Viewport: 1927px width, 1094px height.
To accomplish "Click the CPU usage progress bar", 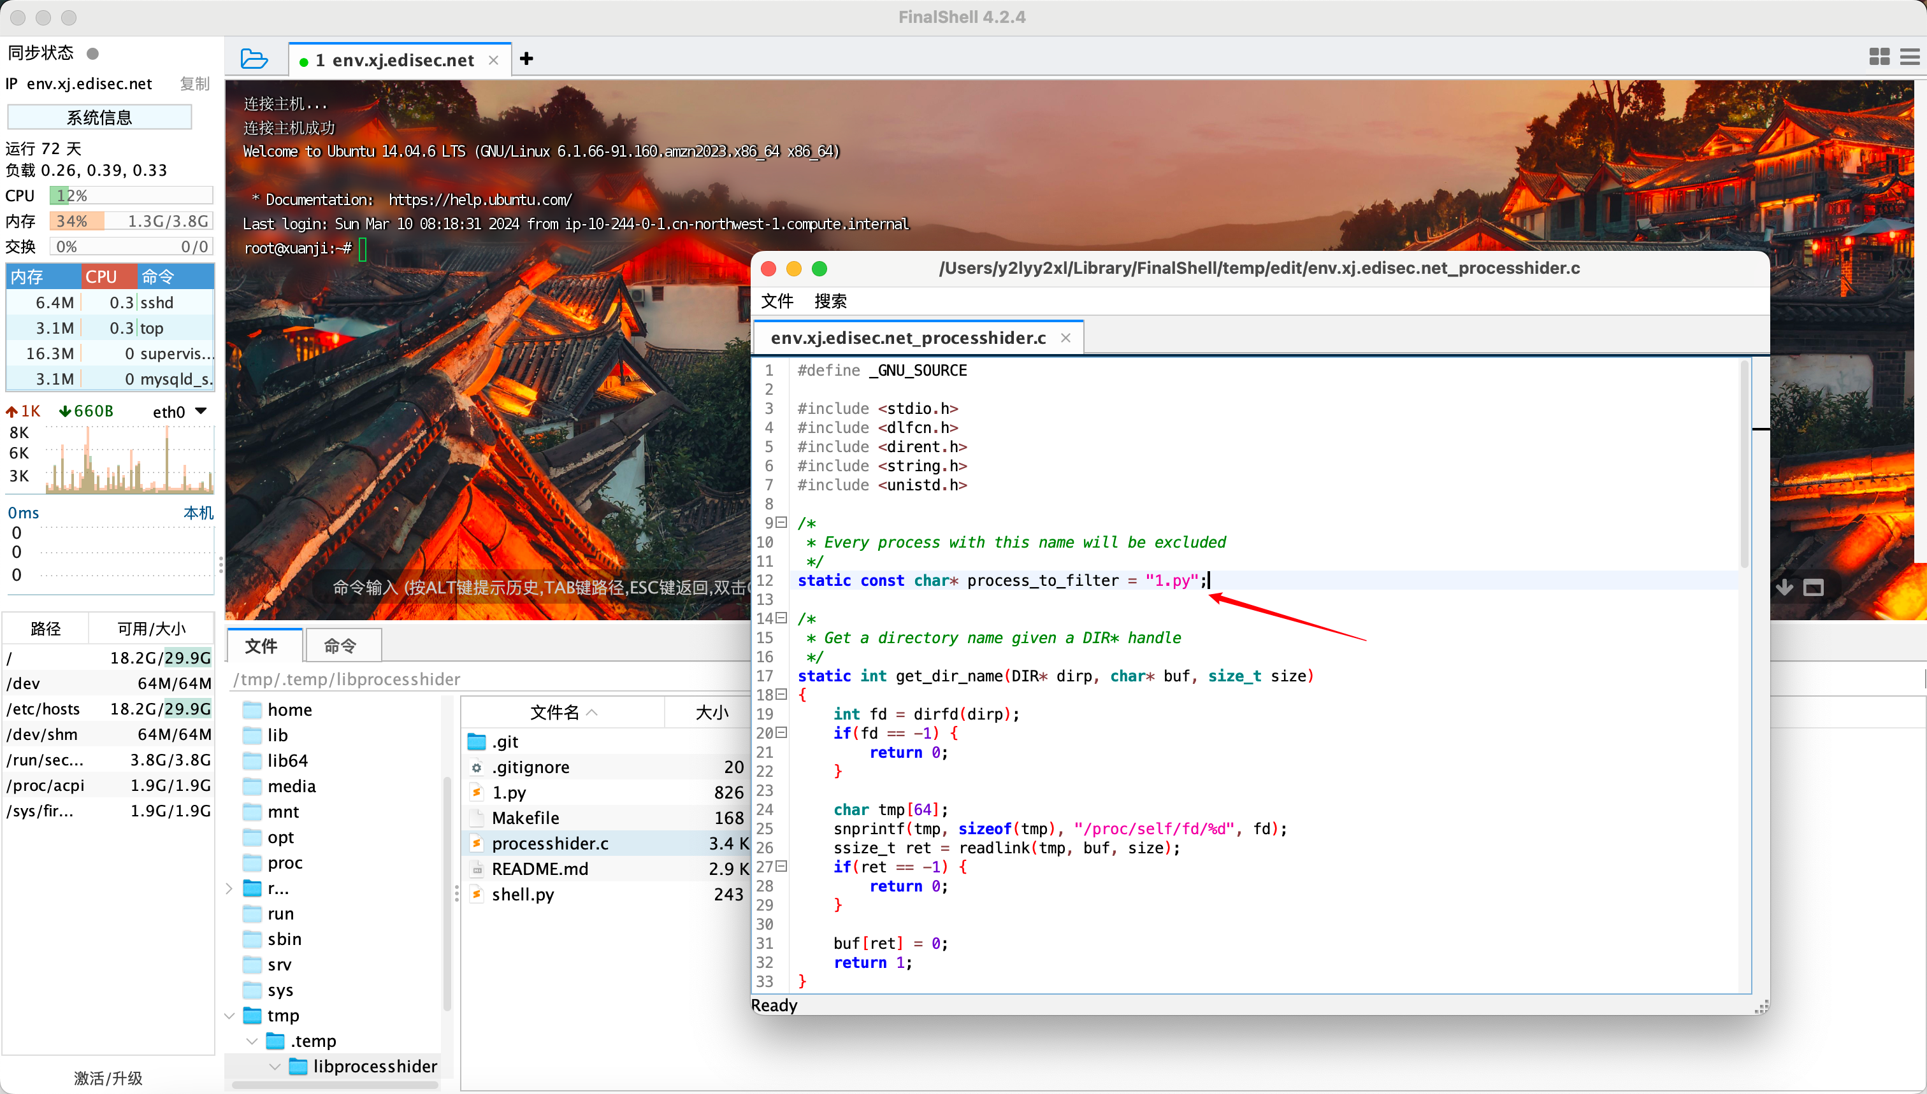I will (131, 195).
